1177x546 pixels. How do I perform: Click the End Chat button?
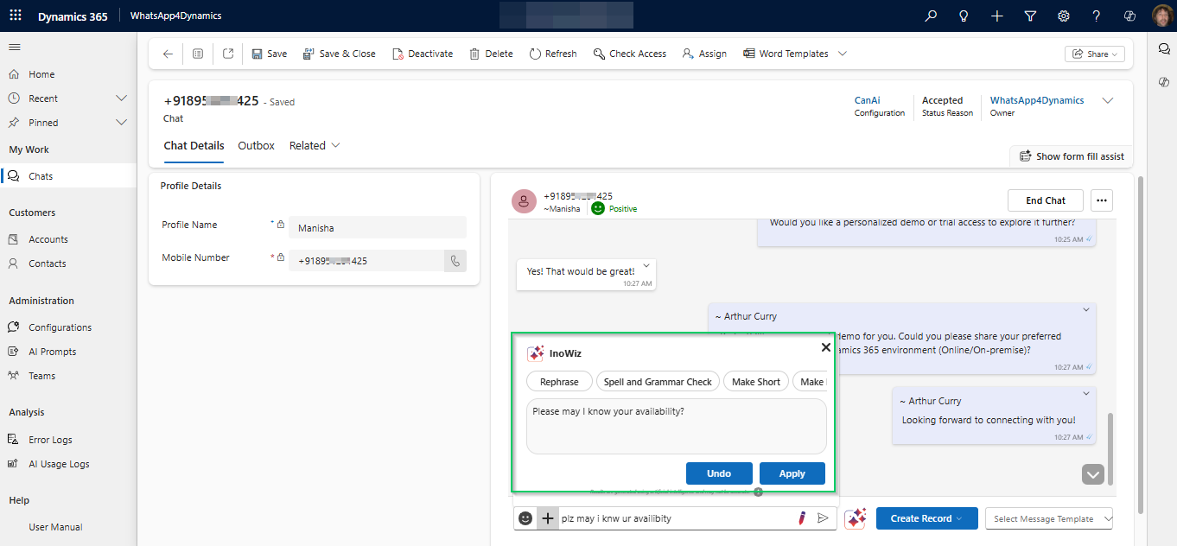(x=1045, y=200)
